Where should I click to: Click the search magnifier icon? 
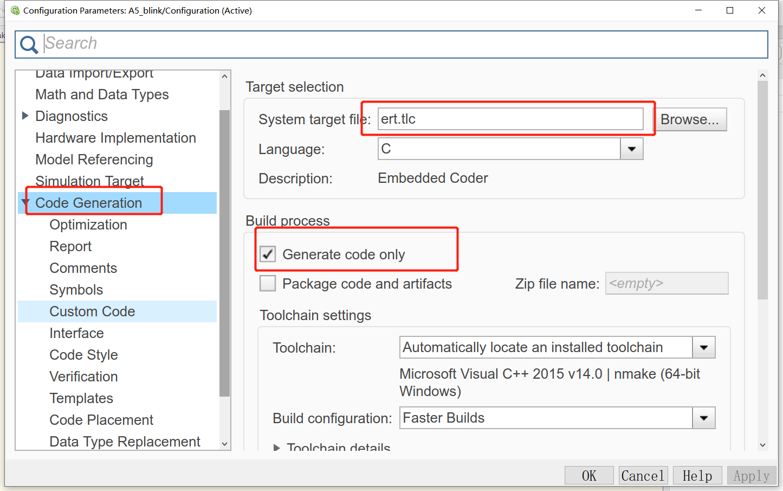tap(29, 44)
